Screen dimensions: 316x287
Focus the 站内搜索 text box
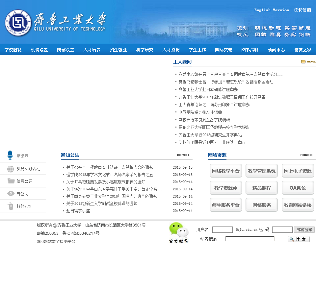click(250, 239)
